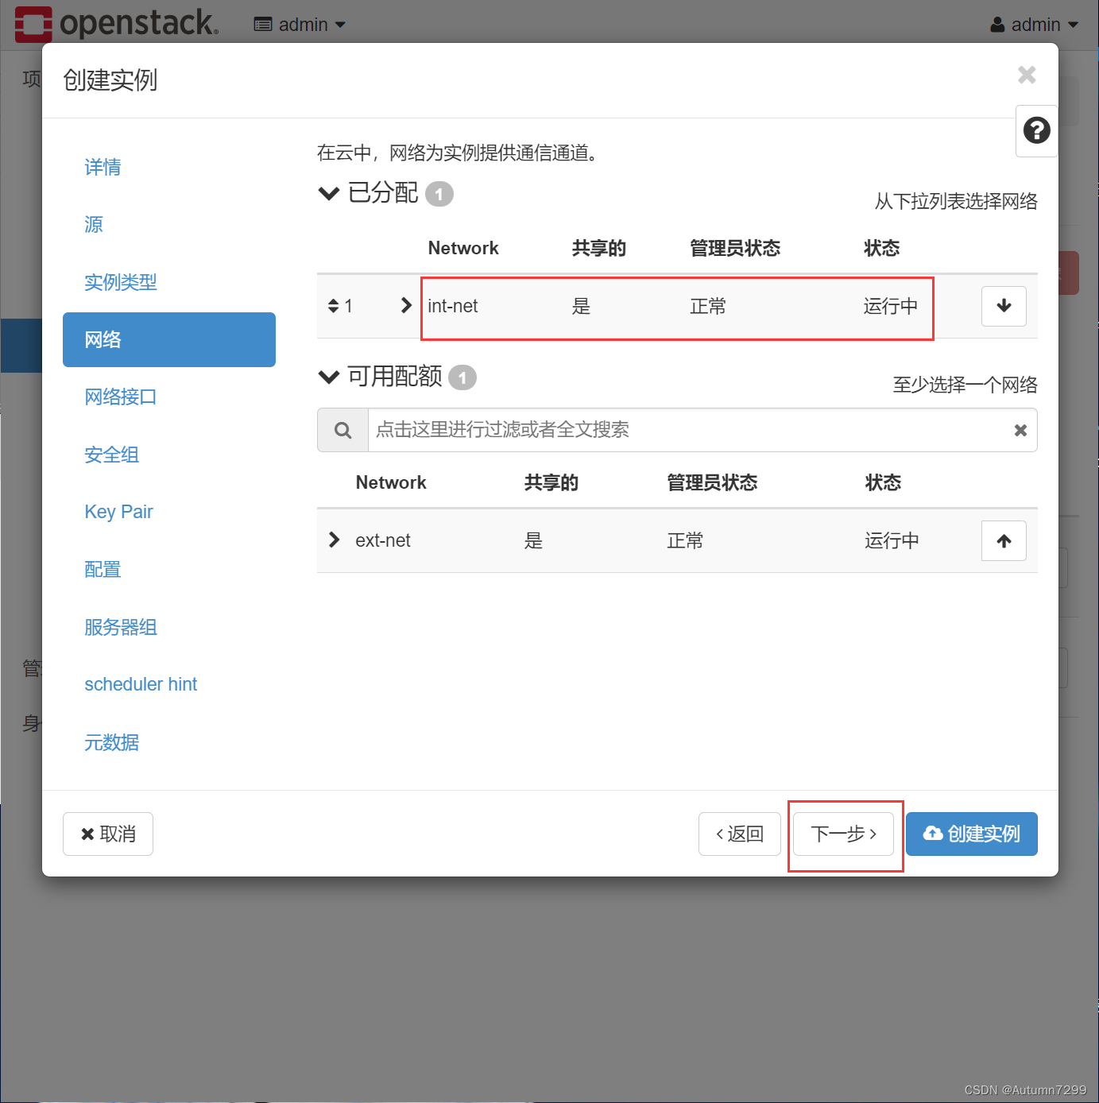Image resolution: width=1099 pixels, height=1103 pixels.
Task: Click the int-net network name
Action: (453, 306)
